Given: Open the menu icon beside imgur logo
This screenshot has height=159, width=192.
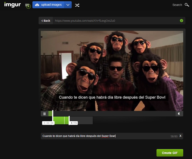Looking at the screenshot, I should [x=27, y=5].
